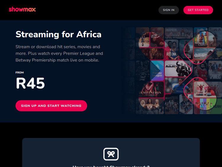Image resolution: width=222 pixels, height=167 pixels.
Task: Click Sign Up and Start Watching
Action: coord(51,106)
